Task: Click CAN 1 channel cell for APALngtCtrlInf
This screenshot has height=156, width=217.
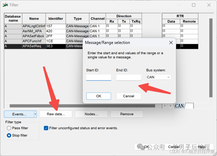Action: tap(98, 26)
